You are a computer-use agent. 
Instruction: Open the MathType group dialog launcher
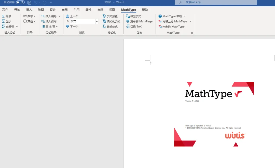coord(193,33)
